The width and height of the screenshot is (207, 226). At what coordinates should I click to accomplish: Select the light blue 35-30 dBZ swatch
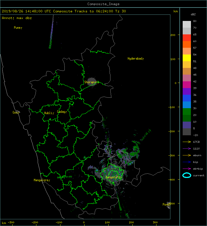pos(187,105)
